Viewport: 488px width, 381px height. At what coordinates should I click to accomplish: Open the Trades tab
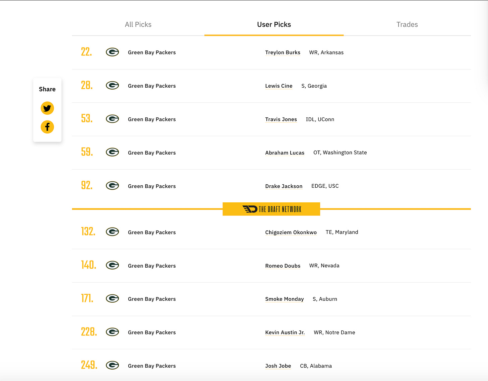(407, 24)
